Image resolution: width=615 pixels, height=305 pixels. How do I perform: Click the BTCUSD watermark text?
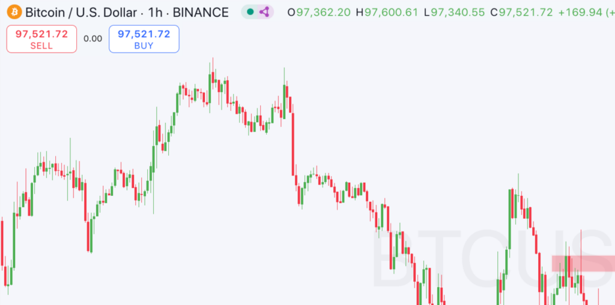pyautogui.click(x=492, y=261)
